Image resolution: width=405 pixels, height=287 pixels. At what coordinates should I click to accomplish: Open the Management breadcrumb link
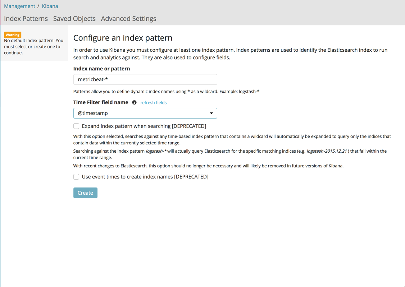click(x=20, y=6)
